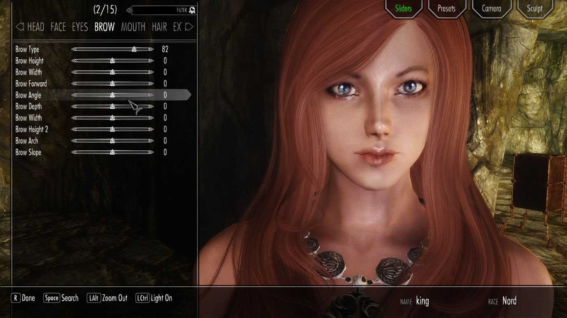This screenshot has width=567, height=318.
Task: Increase Brow Type with its right arrow
Action: pyautogui.click(x=151, y=49)
